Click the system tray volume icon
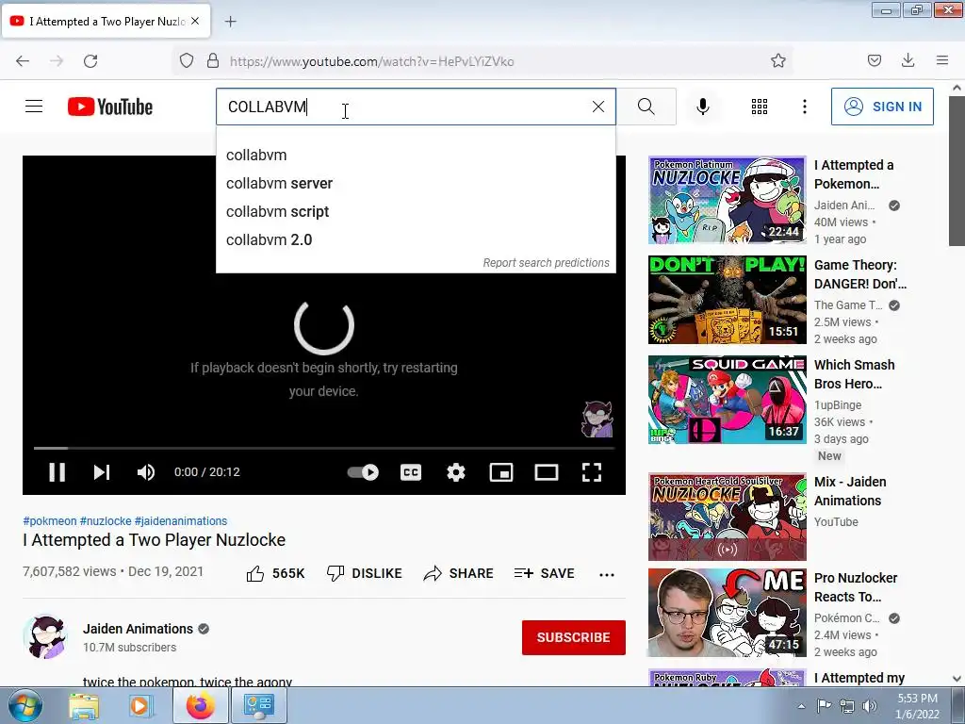This screenshot has height=724, width=965. pos(869,706)
